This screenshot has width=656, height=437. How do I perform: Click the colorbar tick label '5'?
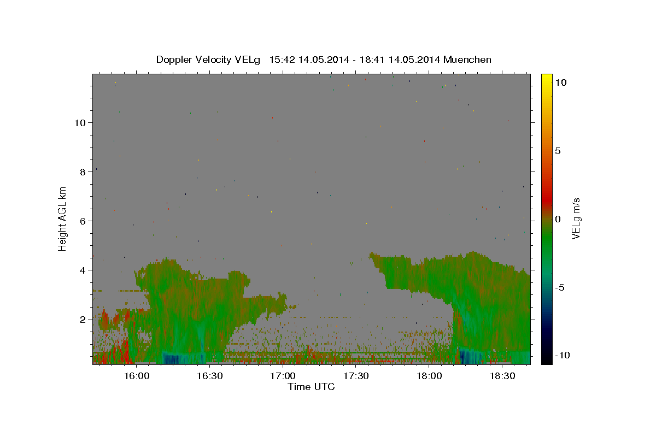(558, 151)
